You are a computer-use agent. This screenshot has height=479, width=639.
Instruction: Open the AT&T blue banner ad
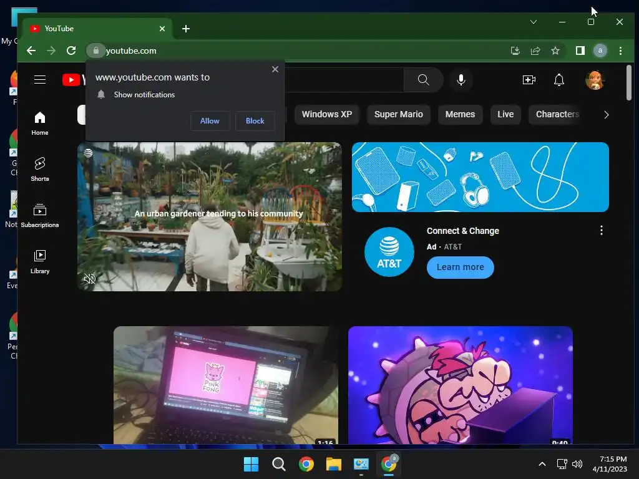point(480,177)
